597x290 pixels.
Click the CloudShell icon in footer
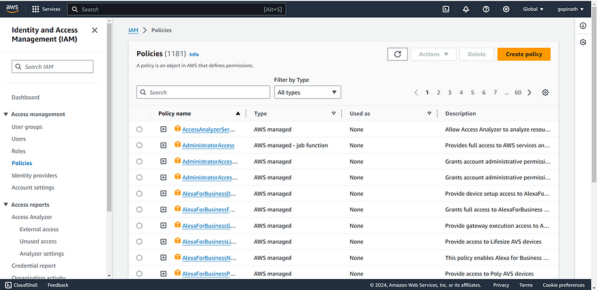click(x=8, y=285)
